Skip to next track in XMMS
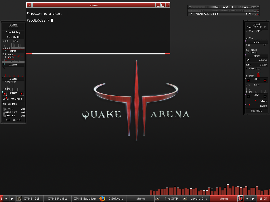 point(242,7)
